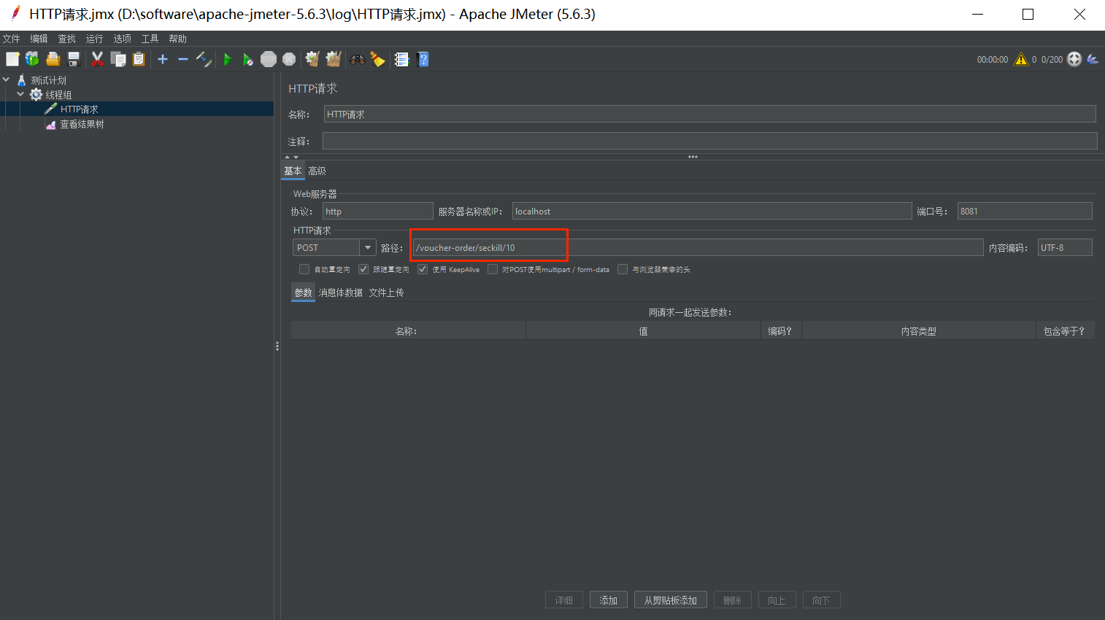The image size is (1105, 620).
Task: Click the Clear All double broom icon
Action: point(334,59)
